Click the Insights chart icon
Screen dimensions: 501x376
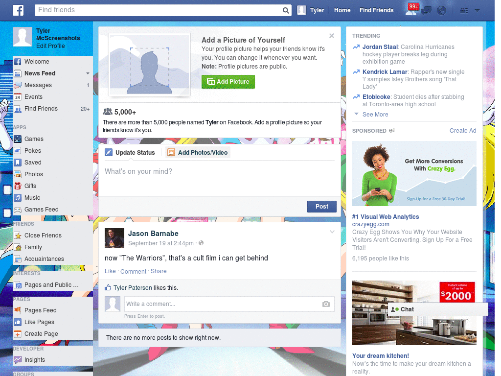[18, 360]
